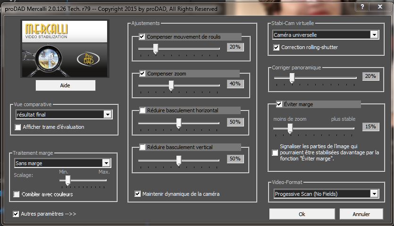
Task: Click the basculement horizontal slider handle
Action: click(179, 124)
